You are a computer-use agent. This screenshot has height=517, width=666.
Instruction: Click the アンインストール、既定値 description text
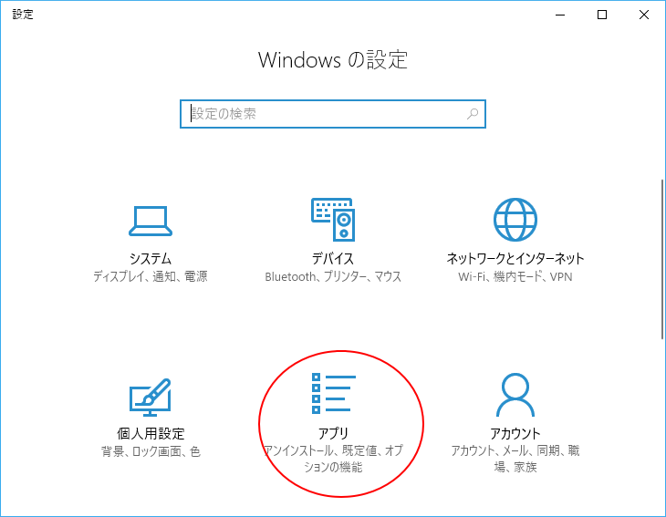click(333, 459)
